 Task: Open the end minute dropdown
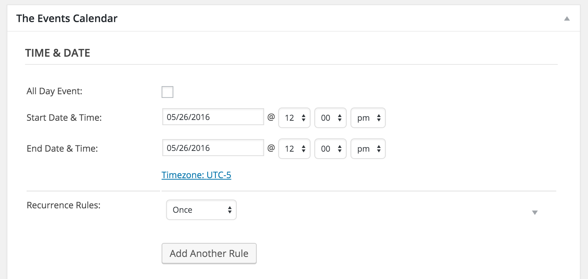click(331, 149)
